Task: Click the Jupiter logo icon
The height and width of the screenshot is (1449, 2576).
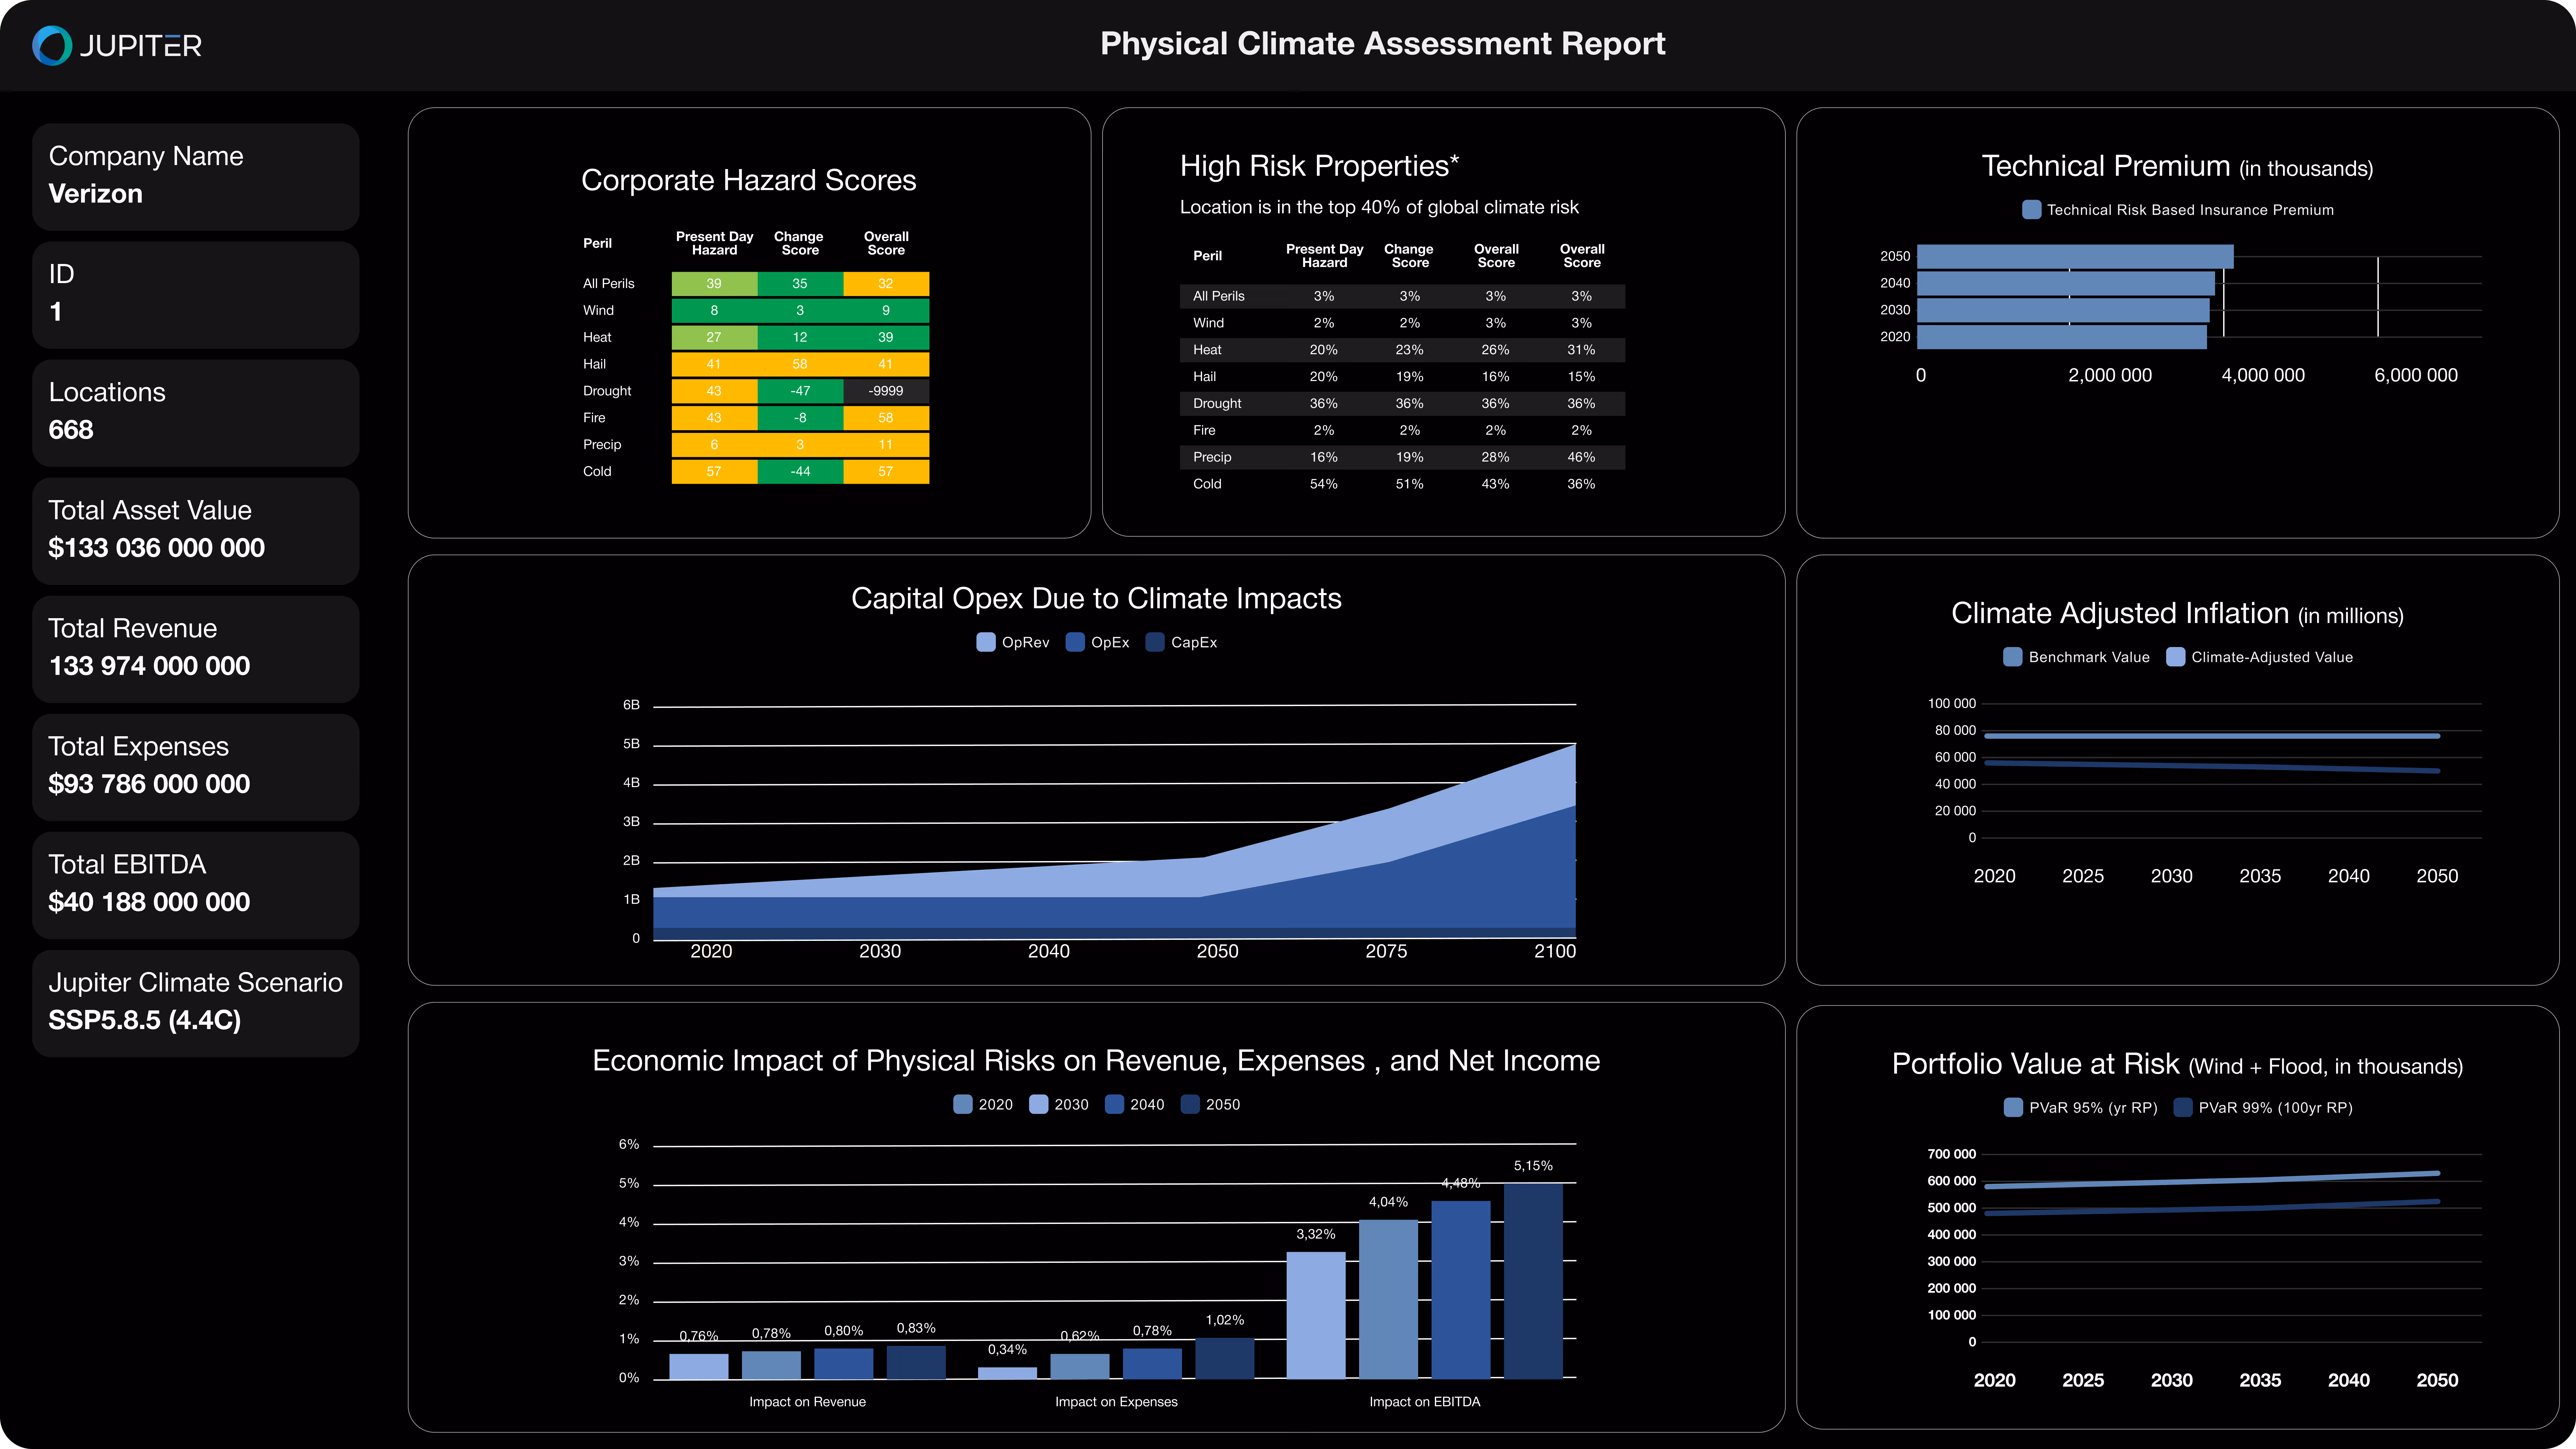Action: (52, 45)
